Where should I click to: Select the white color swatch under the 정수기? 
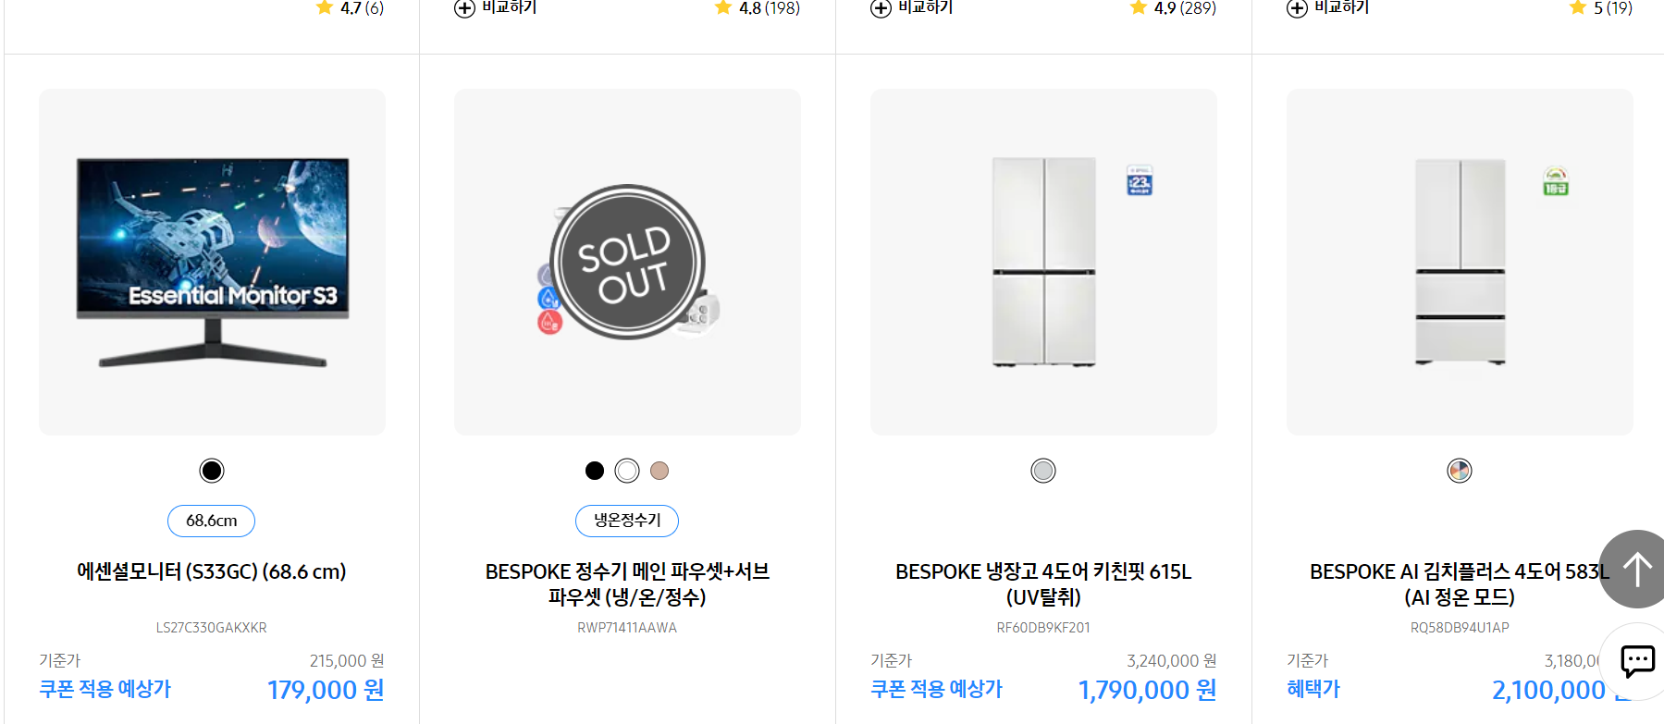[627, 471]
